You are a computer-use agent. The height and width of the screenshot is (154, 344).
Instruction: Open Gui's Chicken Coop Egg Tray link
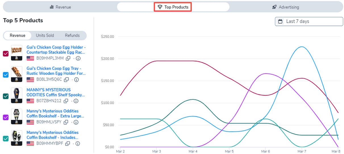pos(56,71)
